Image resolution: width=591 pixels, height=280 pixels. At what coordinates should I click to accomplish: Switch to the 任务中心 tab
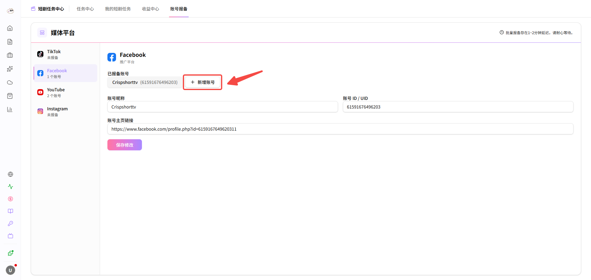pos(85,9)
